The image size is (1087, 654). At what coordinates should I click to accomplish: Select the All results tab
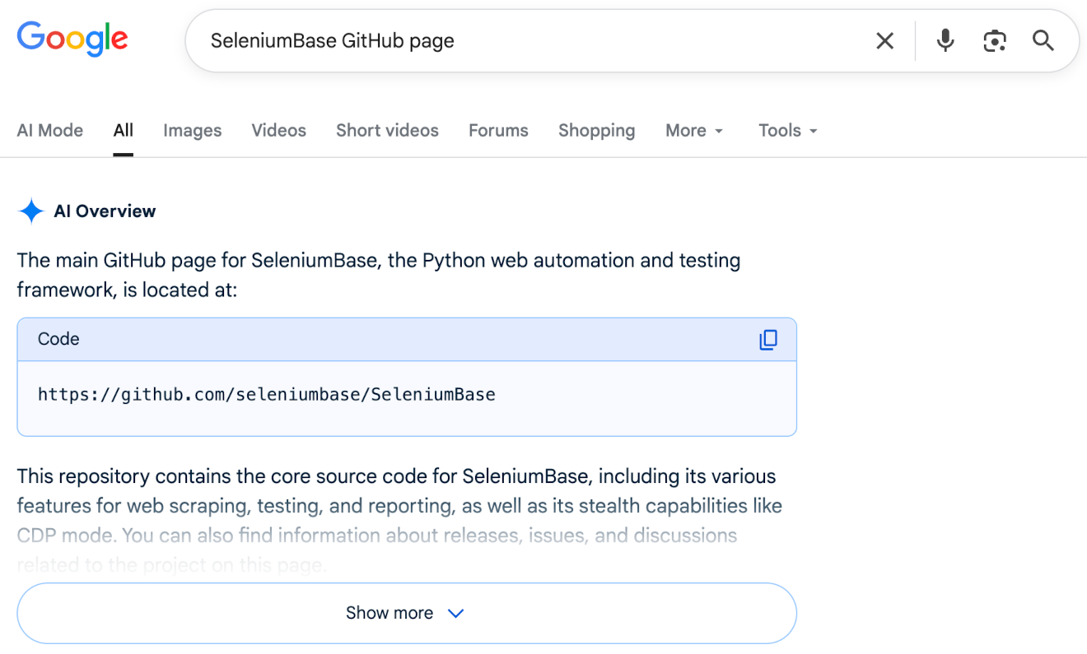click(x=123, y=130)
